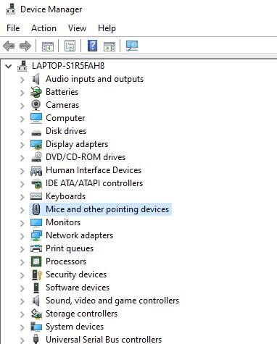Click the Sound, video and game controllers icon
The image size is (277, 344).
pyautogui.click(x=36, y=301)
